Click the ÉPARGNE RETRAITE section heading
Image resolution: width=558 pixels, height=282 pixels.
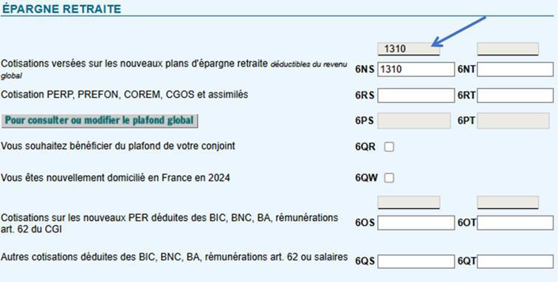coord(62,9)
